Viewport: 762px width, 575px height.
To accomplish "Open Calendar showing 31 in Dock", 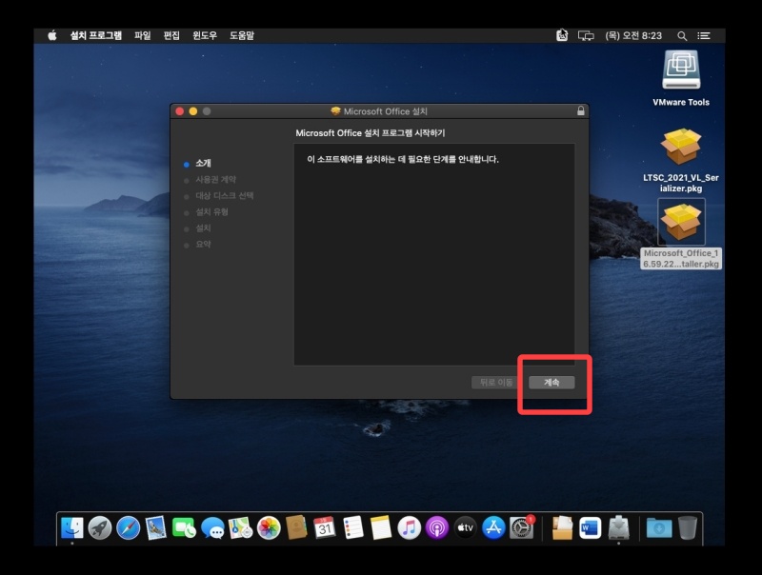I will click(x=325, y=527).
